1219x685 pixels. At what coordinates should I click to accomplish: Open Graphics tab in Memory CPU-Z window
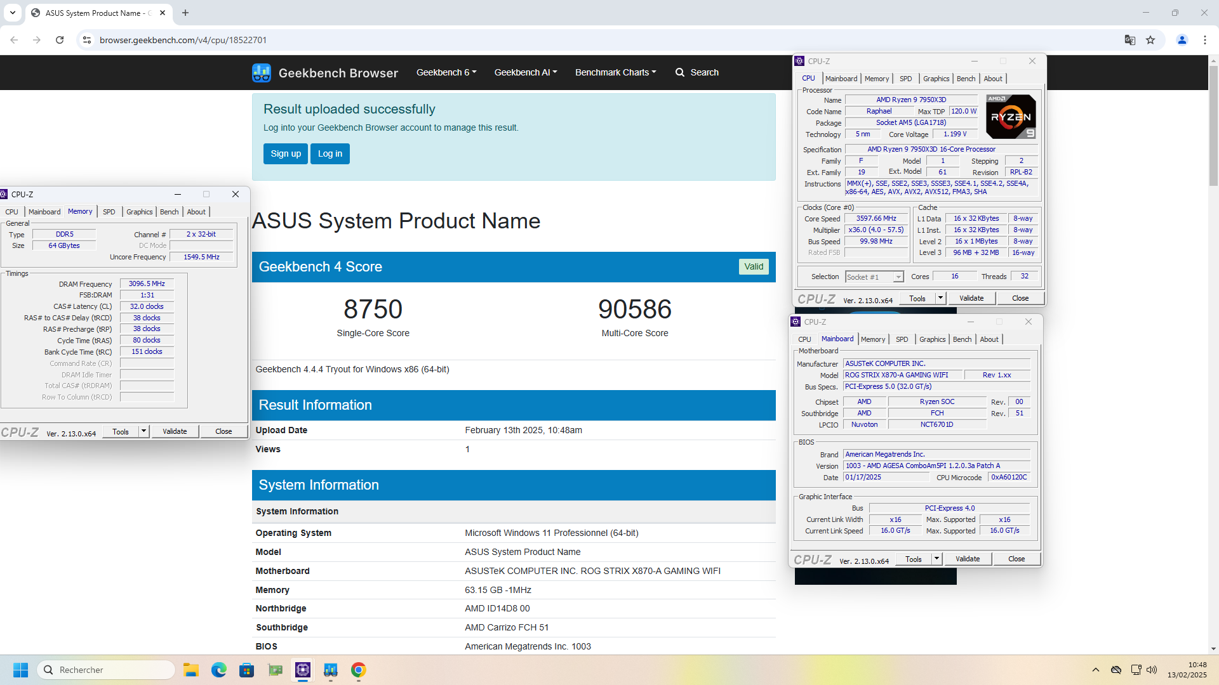click(x=140, y=212)
